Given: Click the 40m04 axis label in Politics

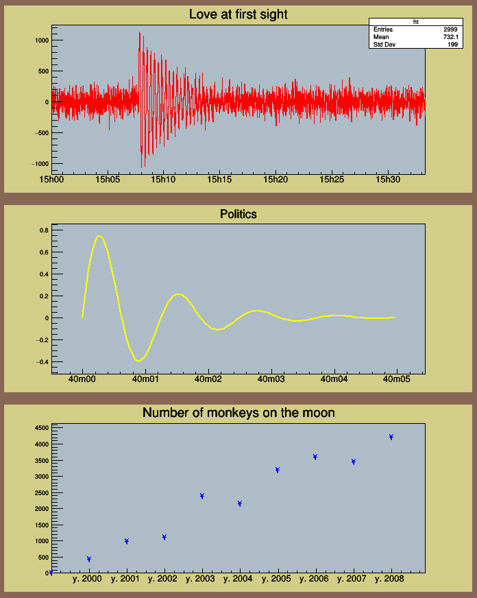Looking at the screenshot, I should pyautogui.click(x=334, y=379).
